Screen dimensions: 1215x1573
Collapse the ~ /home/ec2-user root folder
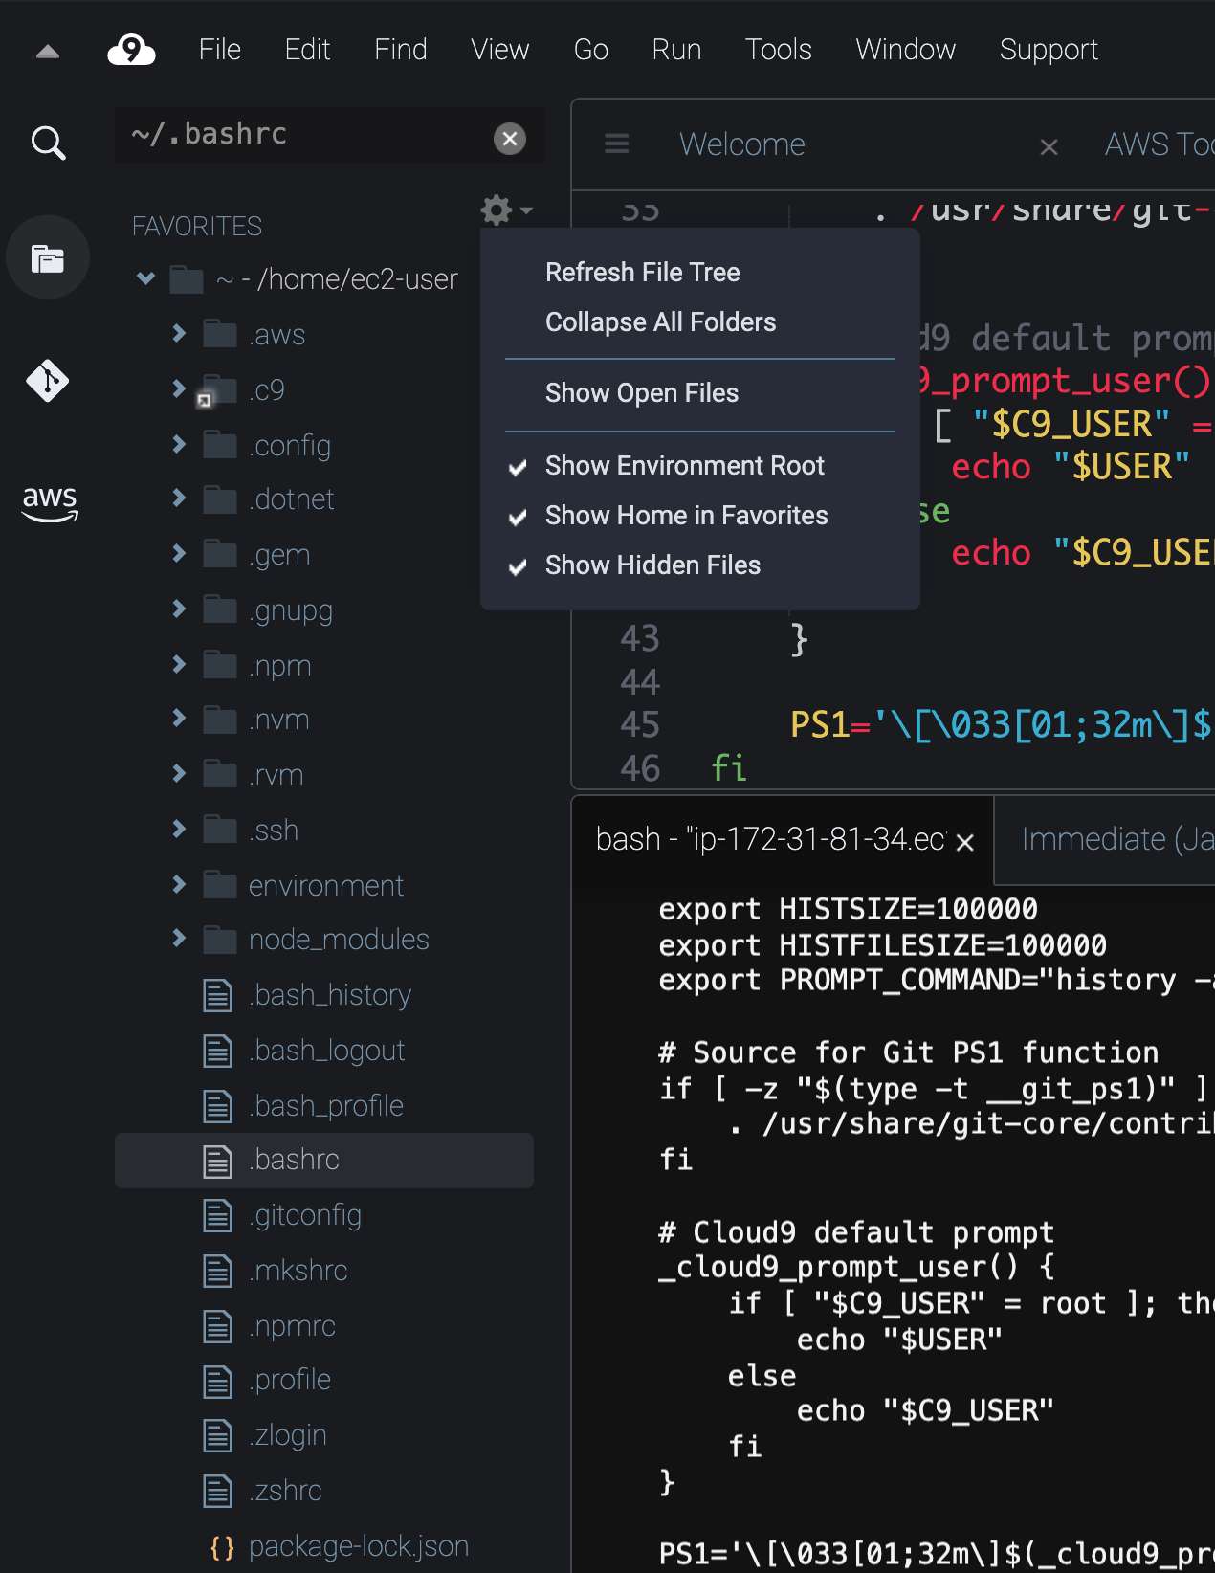[145, 278]
